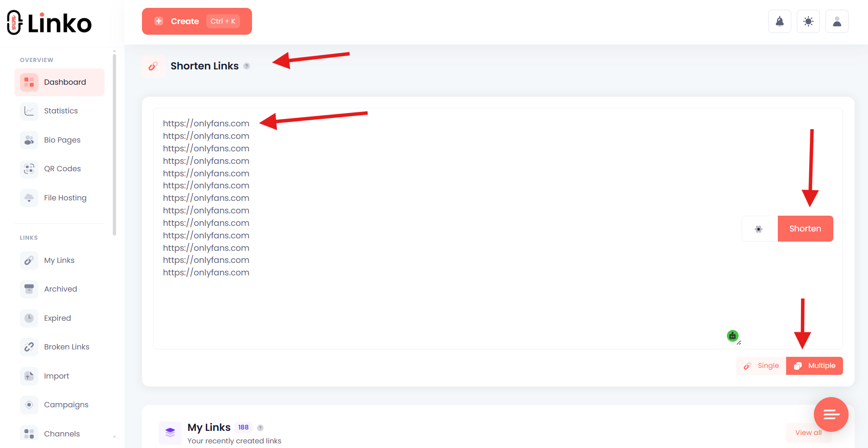The width and height of the screenshot is (868, 448).
Task: Click the Expired clock icon
Action: pyautogui.click(x=29, y=318)
